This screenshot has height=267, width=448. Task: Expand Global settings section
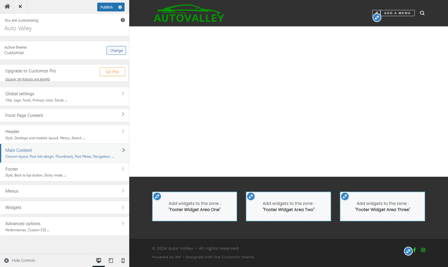pyautogui.click(x=65, y=97)
